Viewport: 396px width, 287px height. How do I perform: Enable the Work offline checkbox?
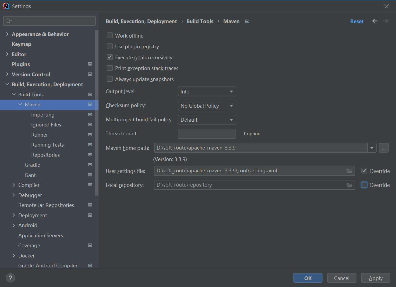click(110, 35)
